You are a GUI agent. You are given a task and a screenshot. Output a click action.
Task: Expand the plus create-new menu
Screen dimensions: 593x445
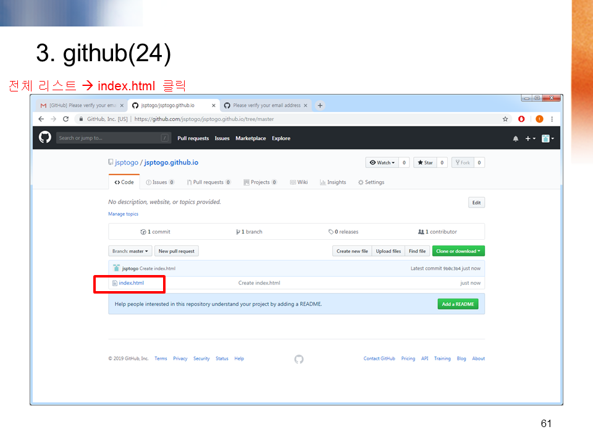point(530,138)
